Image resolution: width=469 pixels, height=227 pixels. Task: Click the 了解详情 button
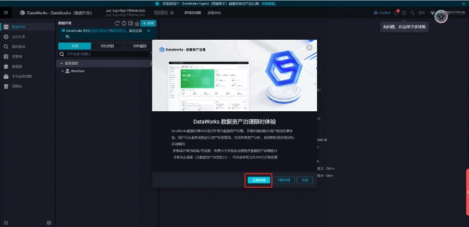[x=284, y=180]
